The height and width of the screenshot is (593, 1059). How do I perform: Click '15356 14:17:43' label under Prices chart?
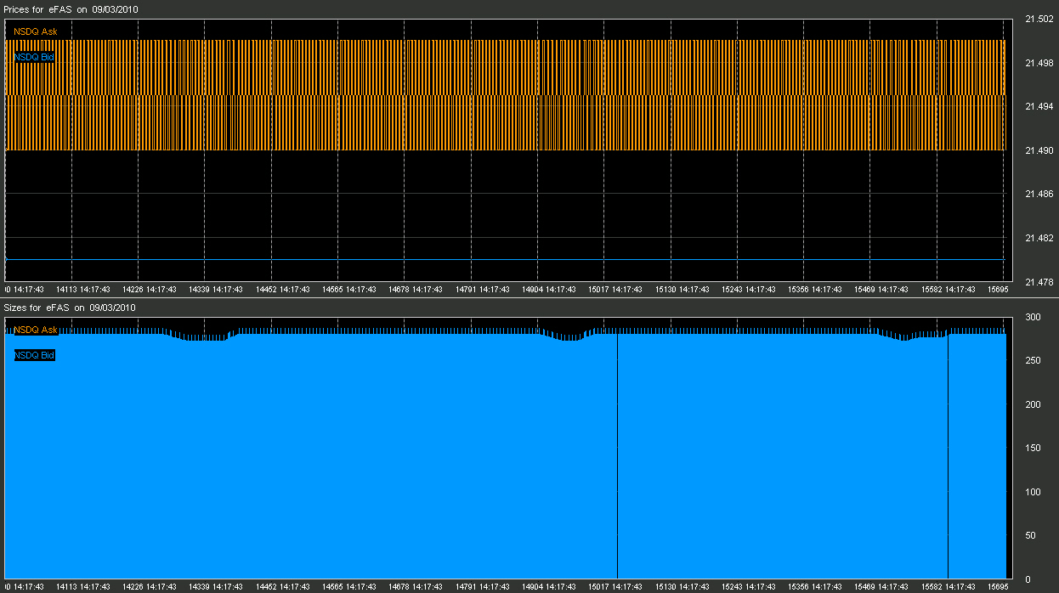(x=815, y=290)
